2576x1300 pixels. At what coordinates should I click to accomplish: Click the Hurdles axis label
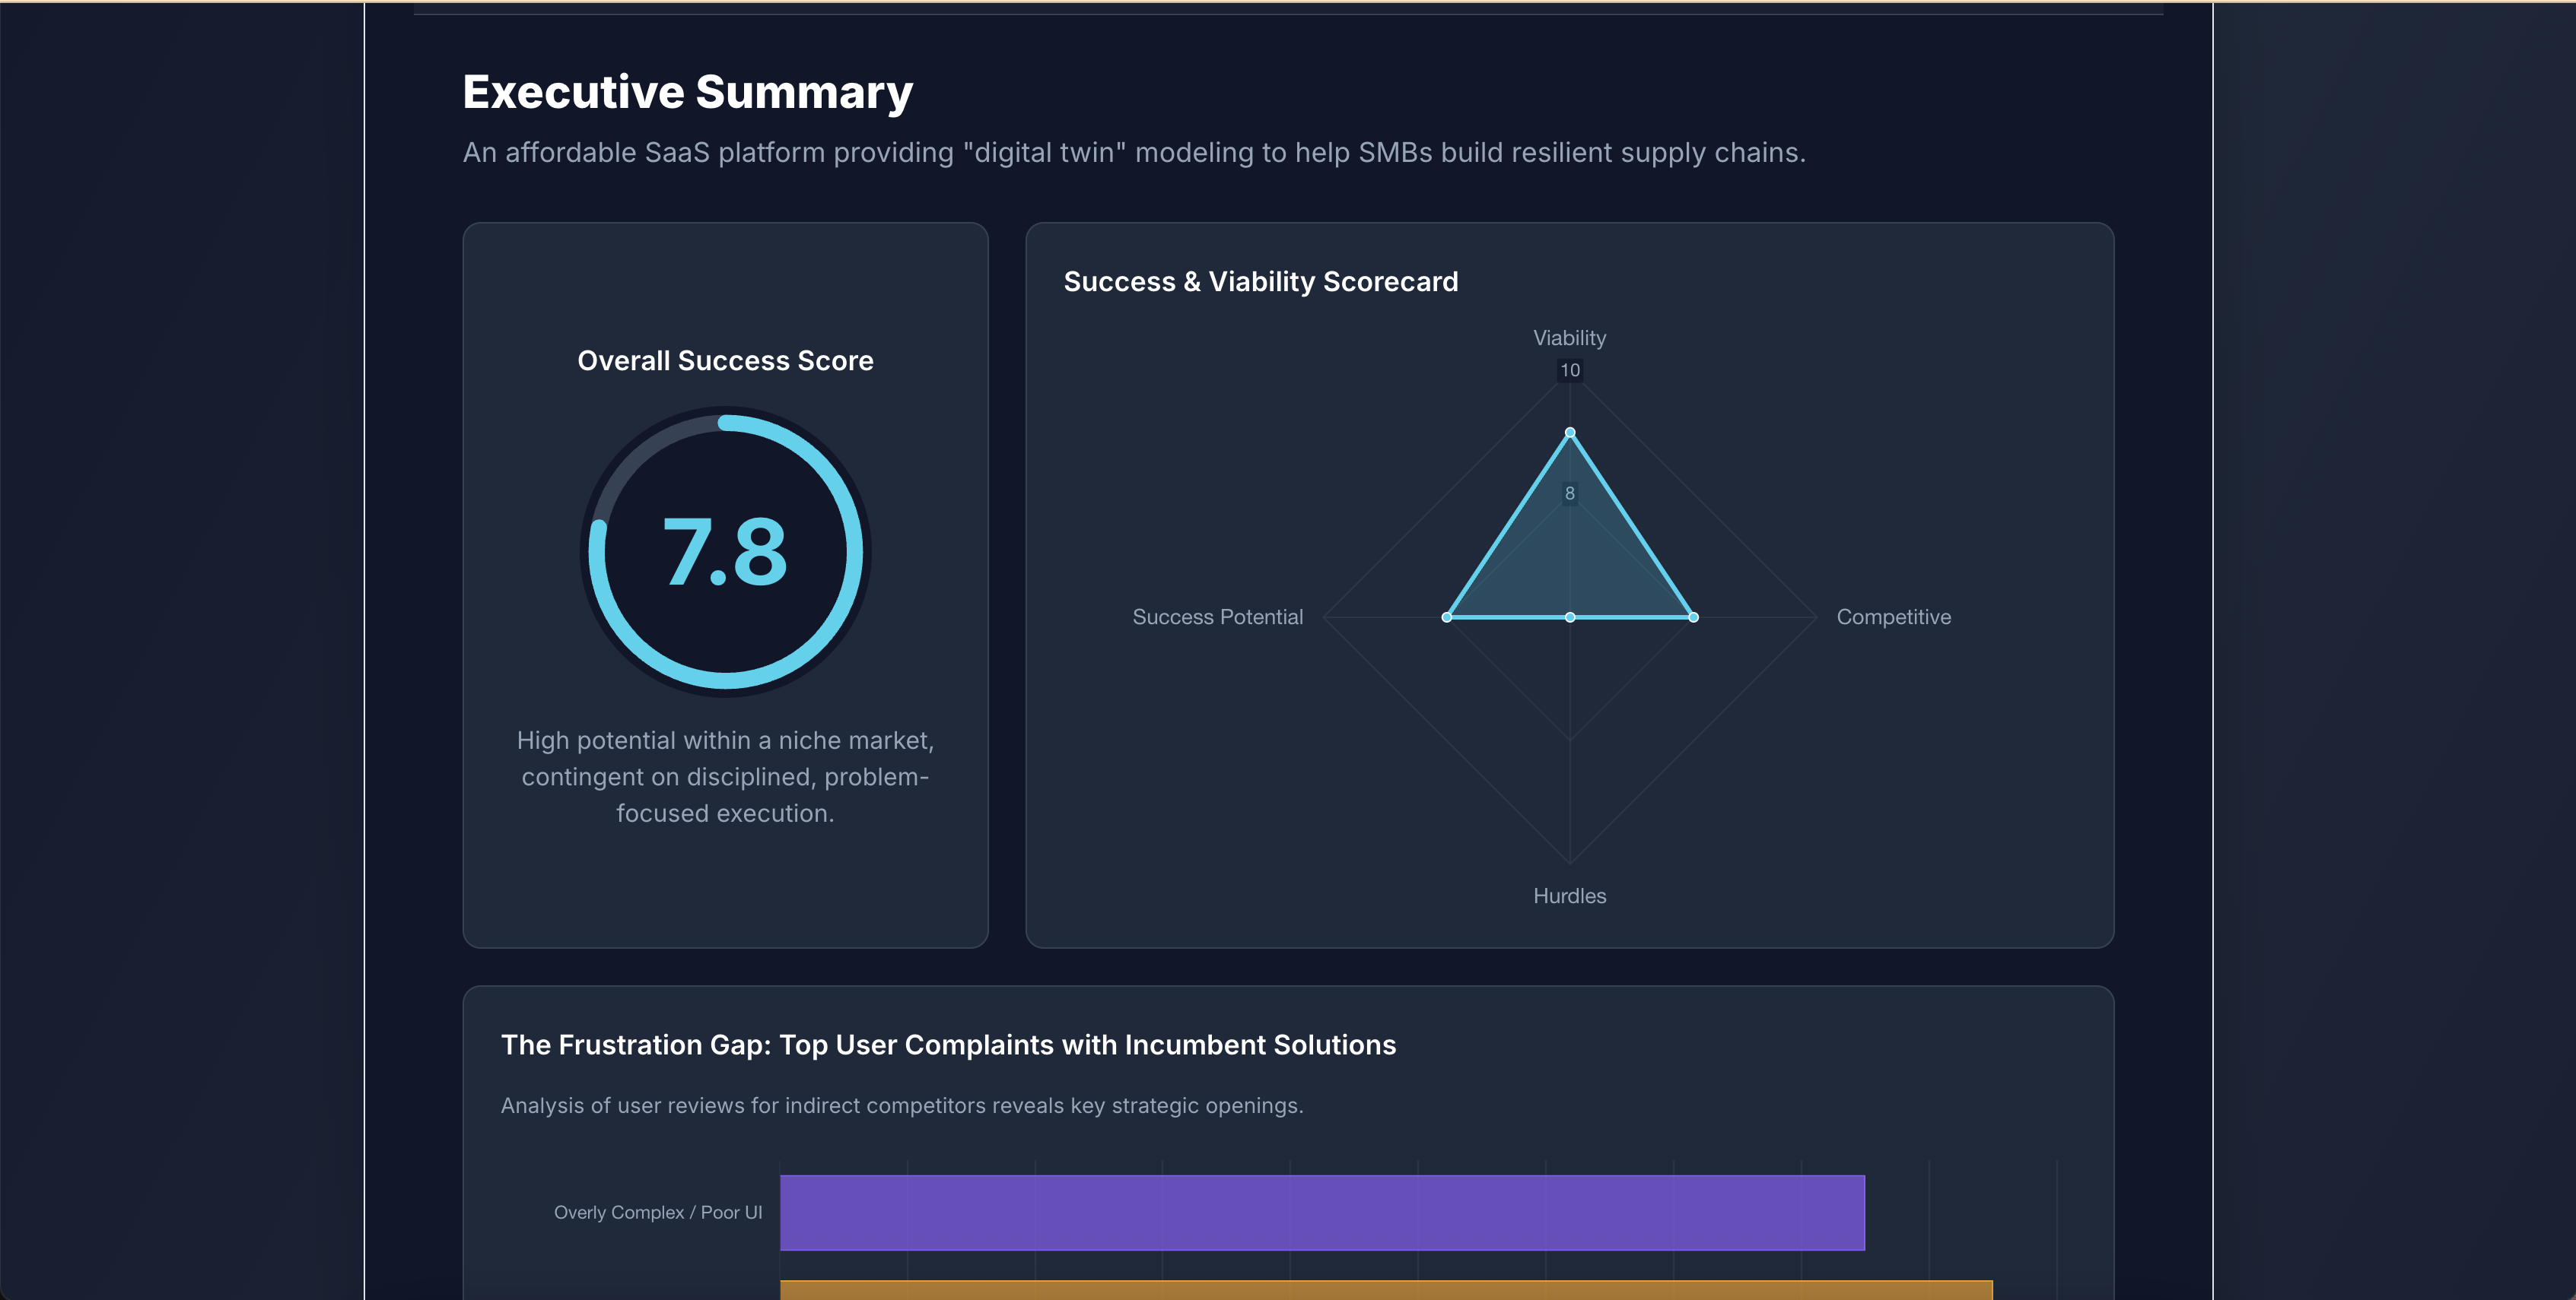pyautogui.click(x=1569, y=896)
